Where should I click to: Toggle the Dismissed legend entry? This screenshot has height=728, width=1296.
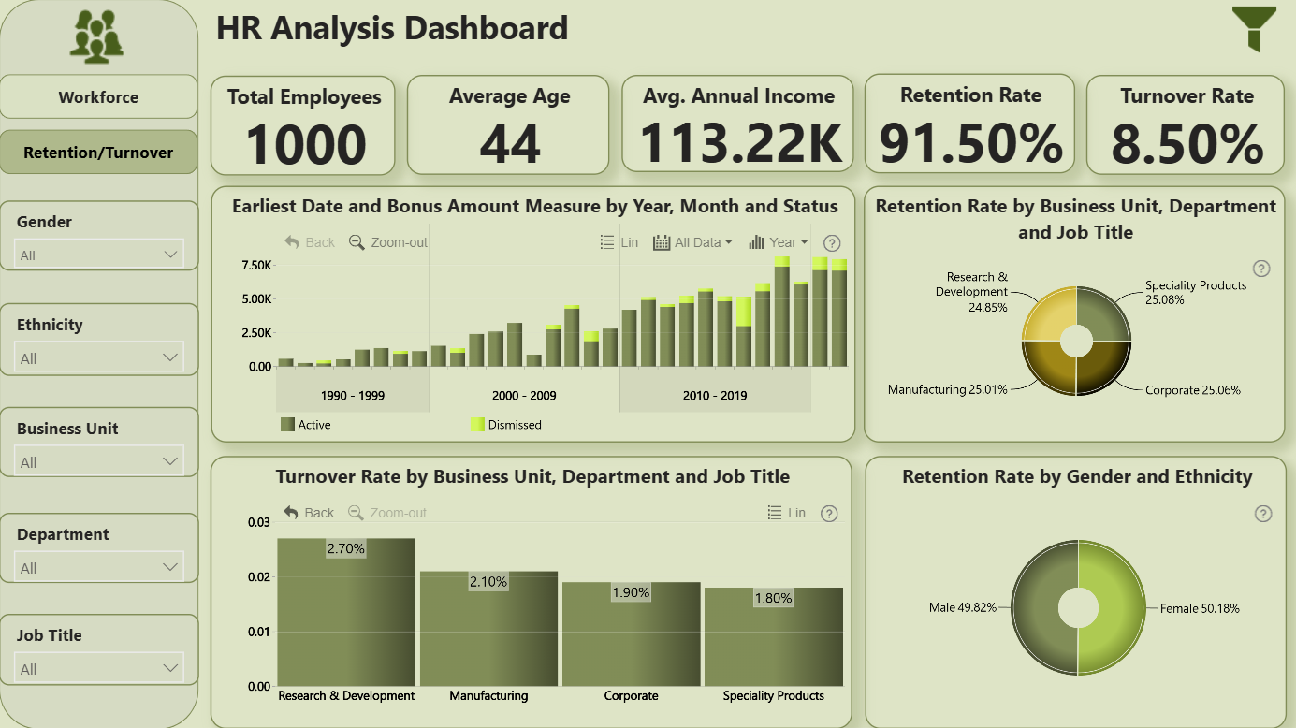[506, 425]
